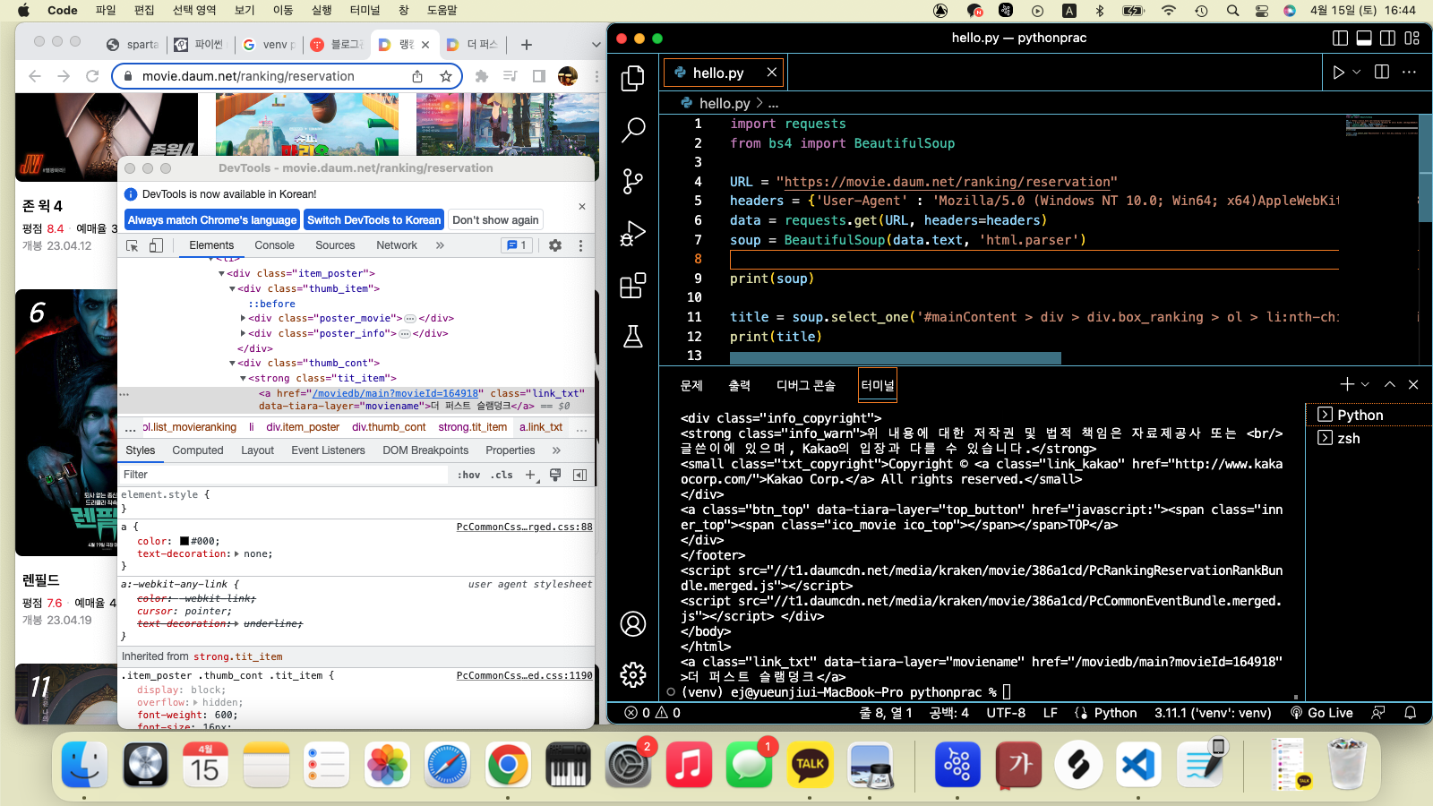
Task: Open the new terminal launch profile dropdown
Action: pyautogui.click(x=1365, y=384)
